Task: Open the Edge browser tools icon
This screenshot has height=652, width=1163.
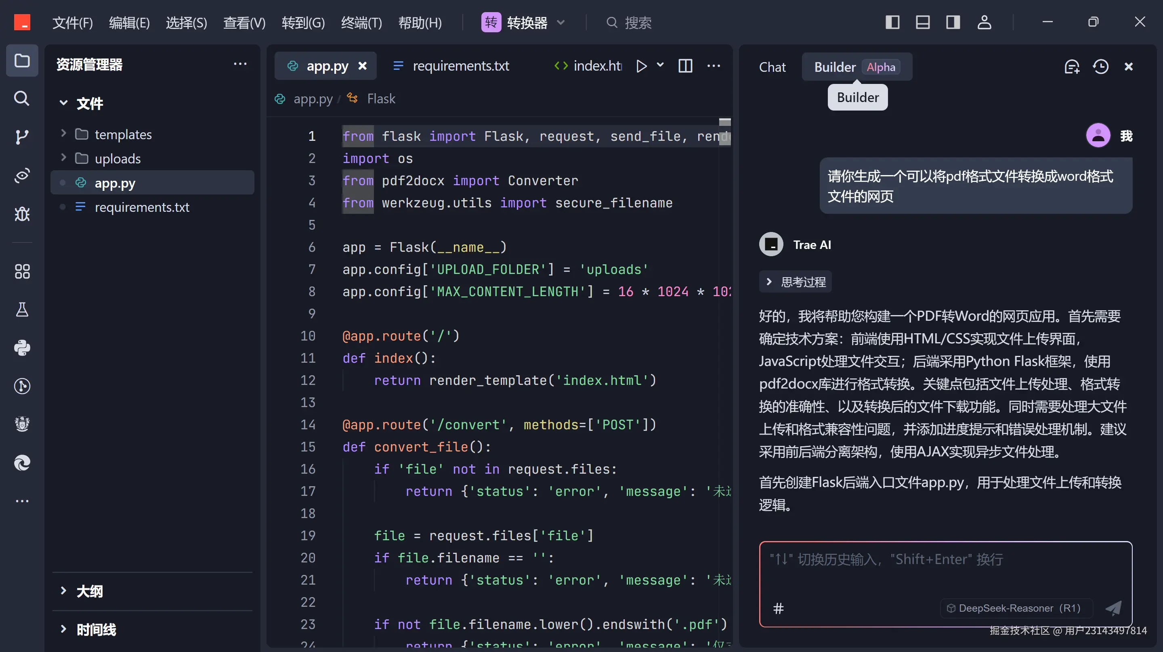Action: tap(22, 463)
